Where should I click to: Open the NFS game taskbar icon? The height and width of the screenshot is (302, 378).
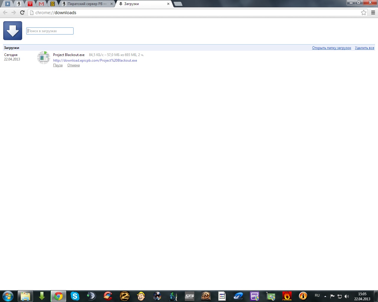pos(190,296)
